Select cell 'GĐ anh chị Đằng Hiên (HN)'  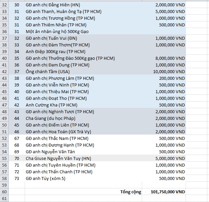point(84,5)
